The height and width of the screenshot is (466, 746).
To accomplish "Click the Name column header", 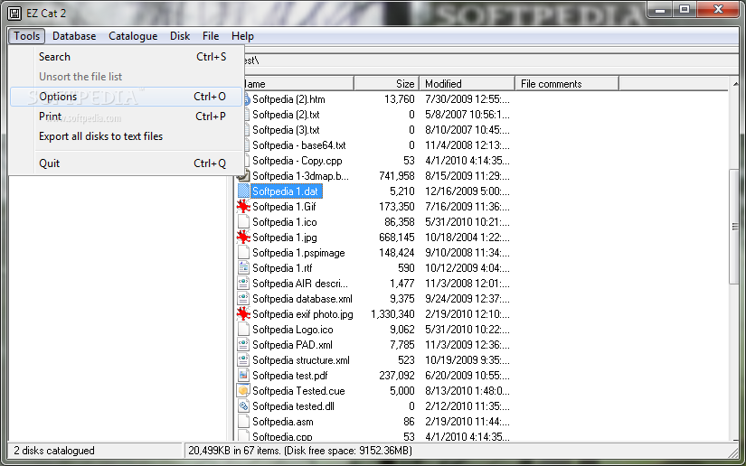I will [298, 84].
